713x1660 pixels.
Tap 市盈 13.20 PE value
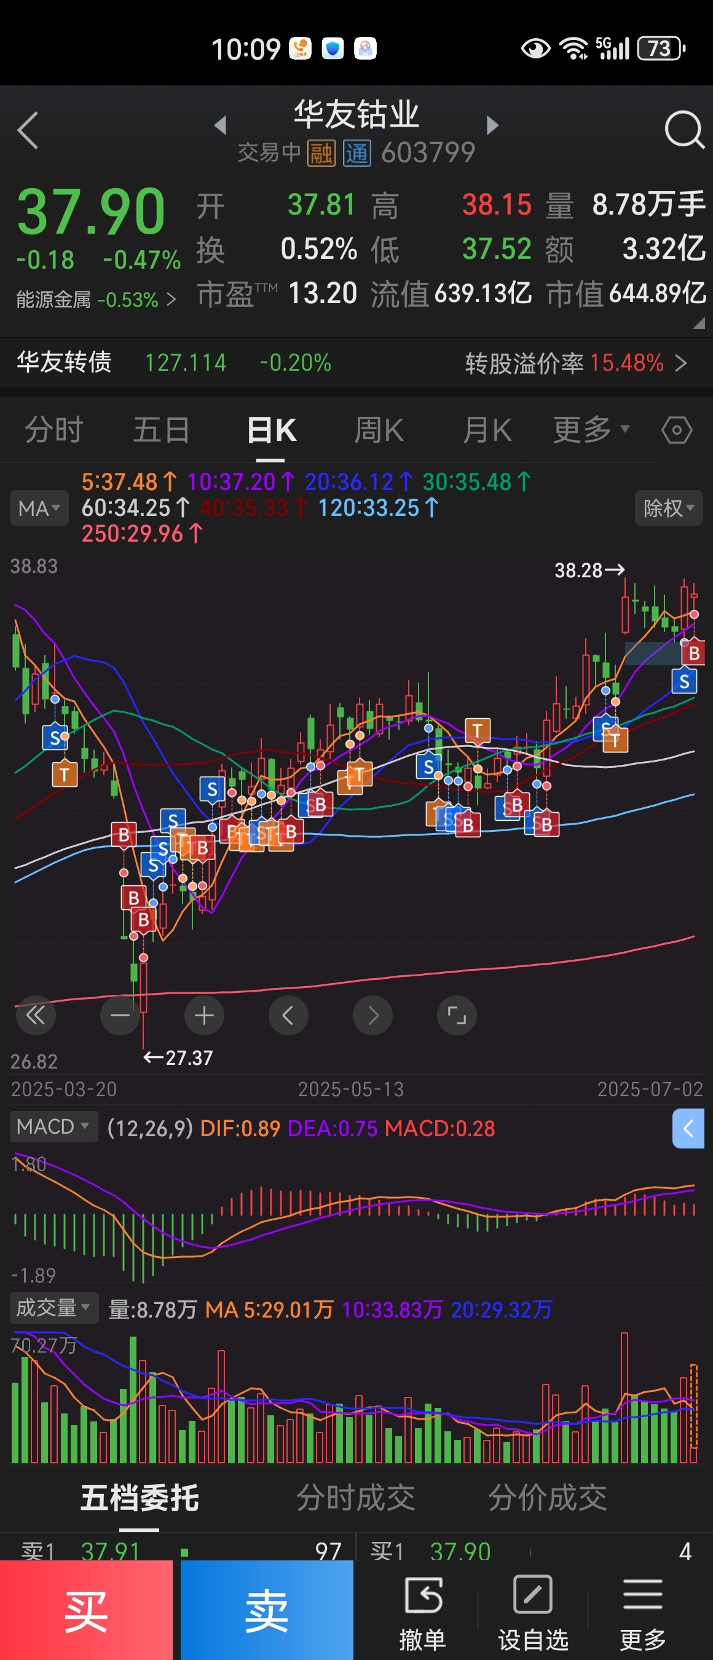pos(322,293)
